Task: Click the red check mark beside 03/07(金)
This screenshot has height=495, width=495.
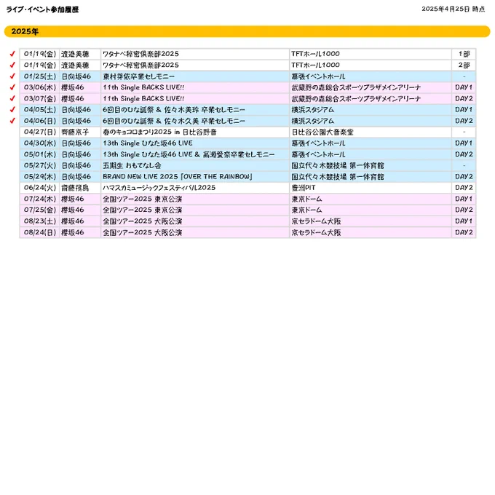Action: pos(12,98)
